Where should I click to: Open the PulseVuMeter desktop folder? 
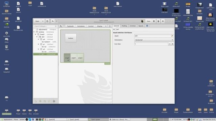tap(188, 111)
